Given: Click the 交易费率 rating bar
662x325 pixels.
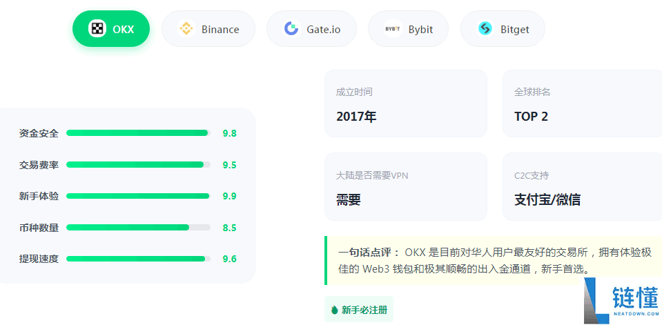Looking at the screenshot, I should pos(139,165).
